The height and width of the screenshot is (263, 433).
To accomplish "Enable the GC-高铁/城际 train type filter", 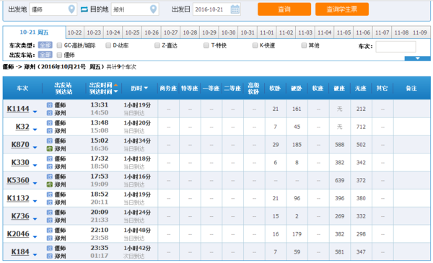I will pyautogui.click(x=59, y=45).
